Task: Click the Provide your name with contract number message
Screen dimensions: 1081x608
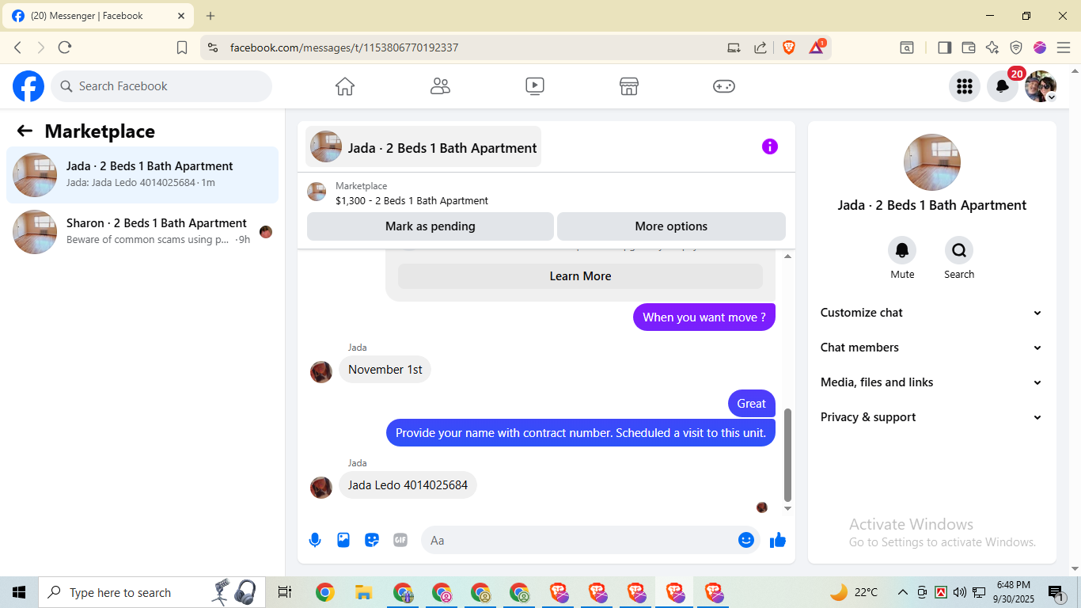Action: pos(581,433)
